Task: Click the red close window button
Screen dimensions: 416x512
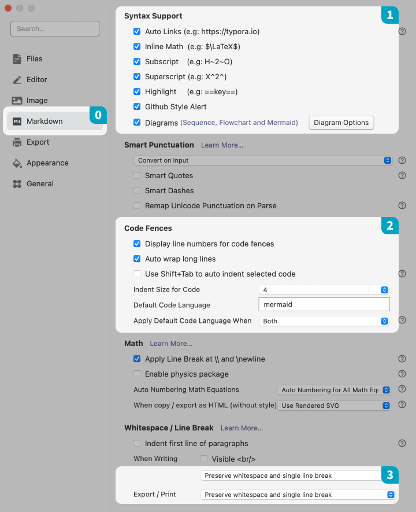Action: pos(8,8)
